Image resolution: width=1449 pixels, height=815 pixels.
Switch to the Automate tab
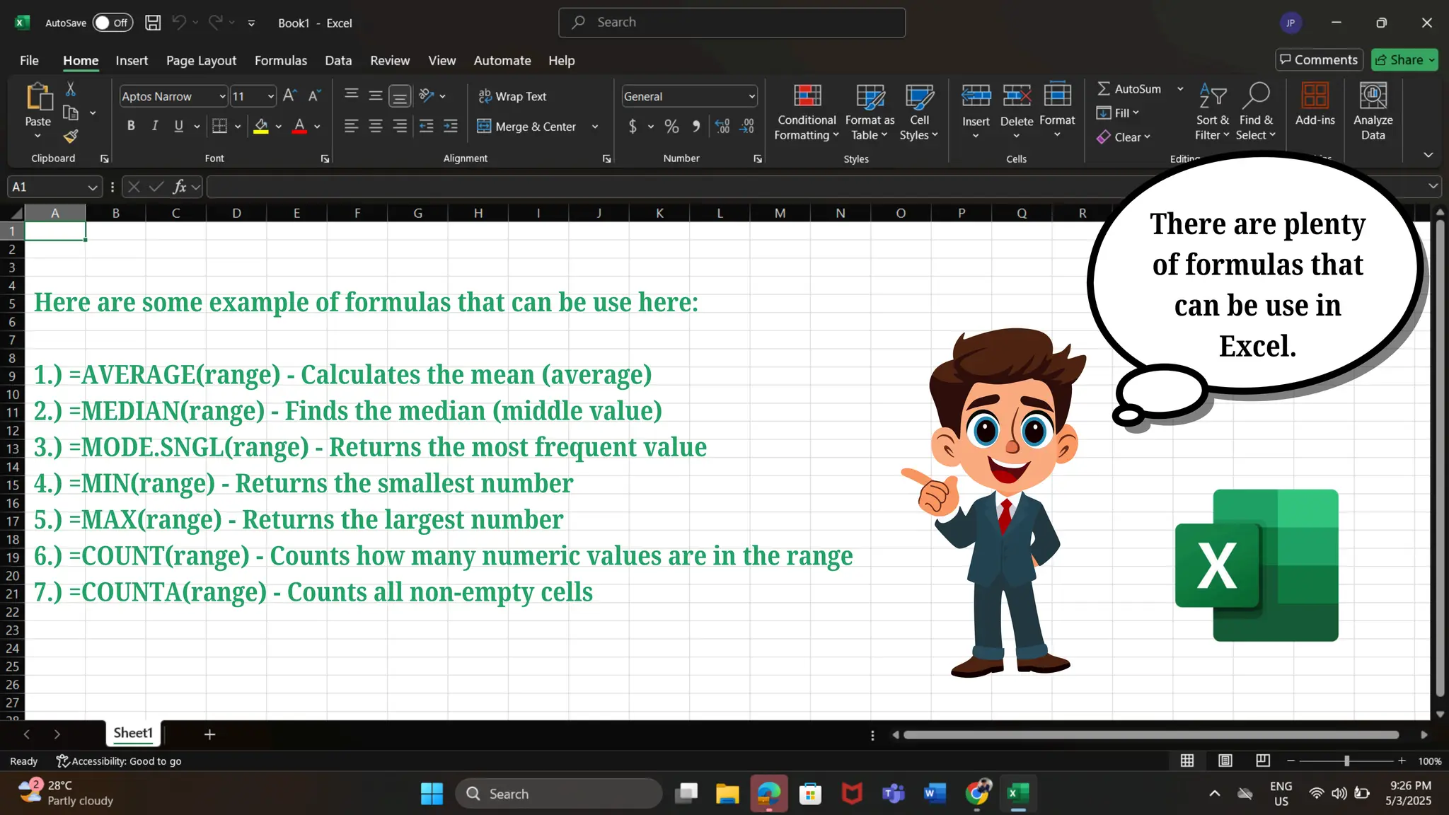pos(502,61)
